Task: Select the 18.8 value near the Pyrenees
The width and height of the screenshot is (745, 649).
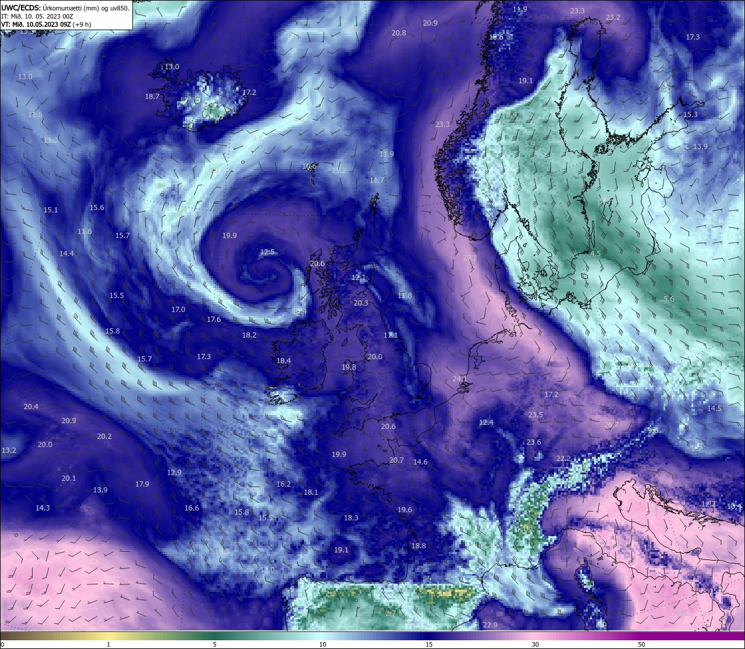Action: point(418,546)
